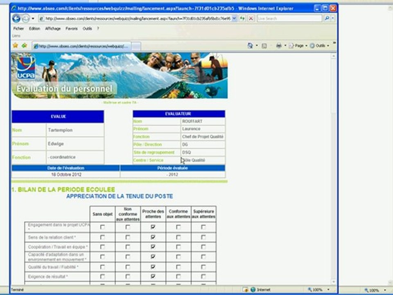Open a new blank tab

136,46
